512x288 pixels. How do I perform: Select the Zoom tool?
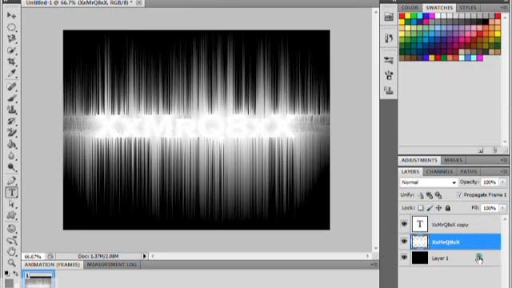[x=11, y=263]
